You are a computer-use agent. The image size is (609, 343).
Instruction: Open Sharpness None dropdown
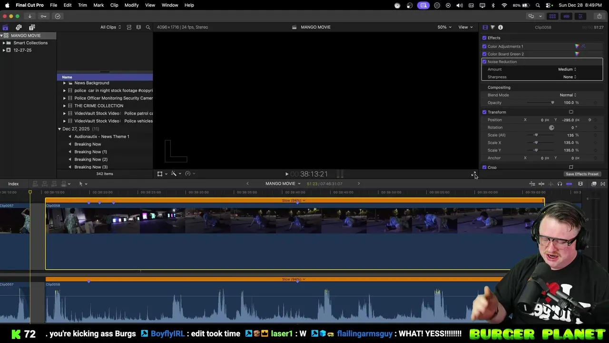[x=570, y=77]
